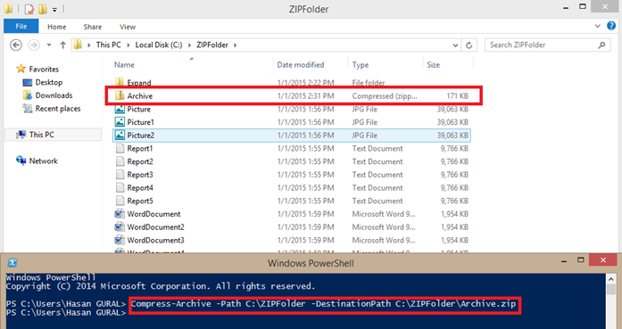Select the Expand folder icon

tap(120, 82)
